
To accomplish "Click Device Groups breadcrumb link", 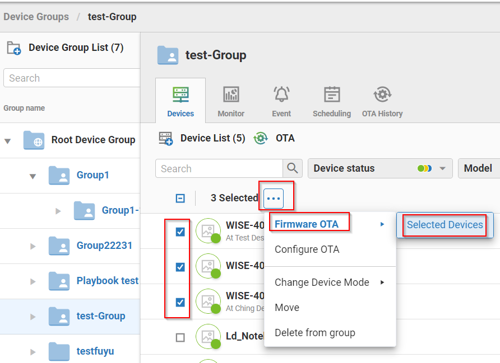I will pos(36,17).
